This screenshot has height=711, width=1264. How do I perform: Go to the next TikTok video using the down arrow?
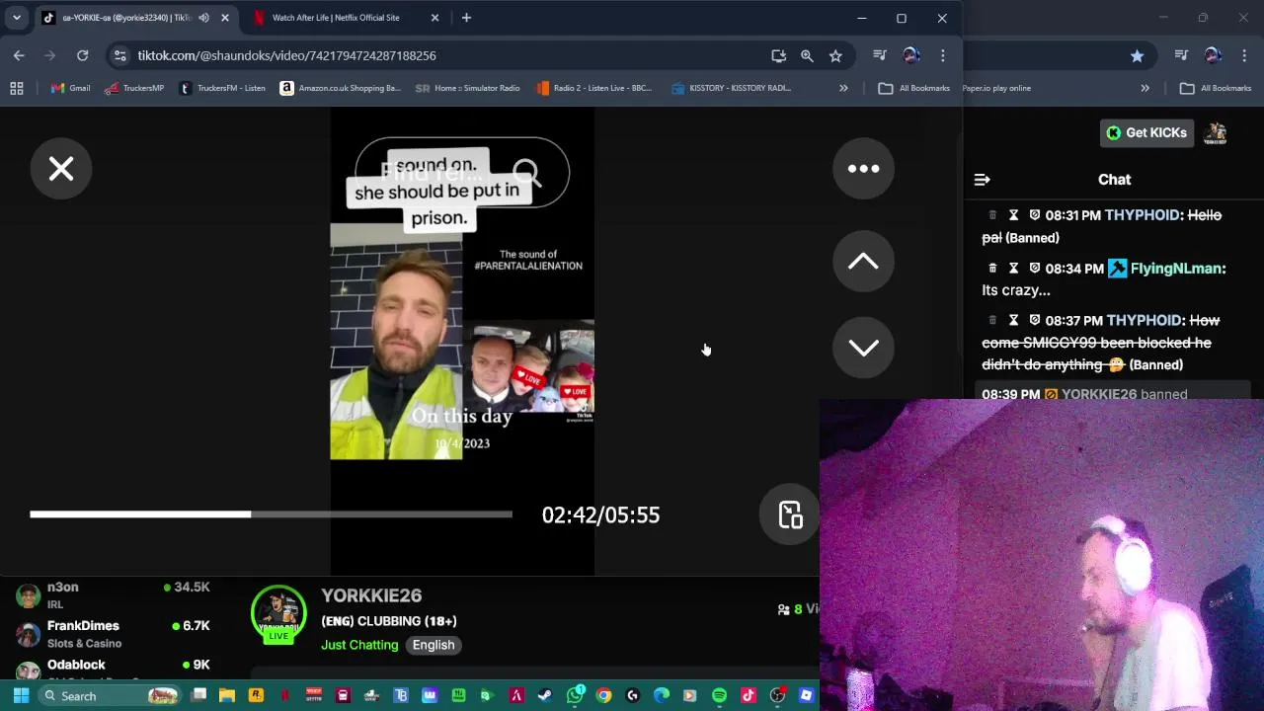pyautogui.click(x=863, y=348)
